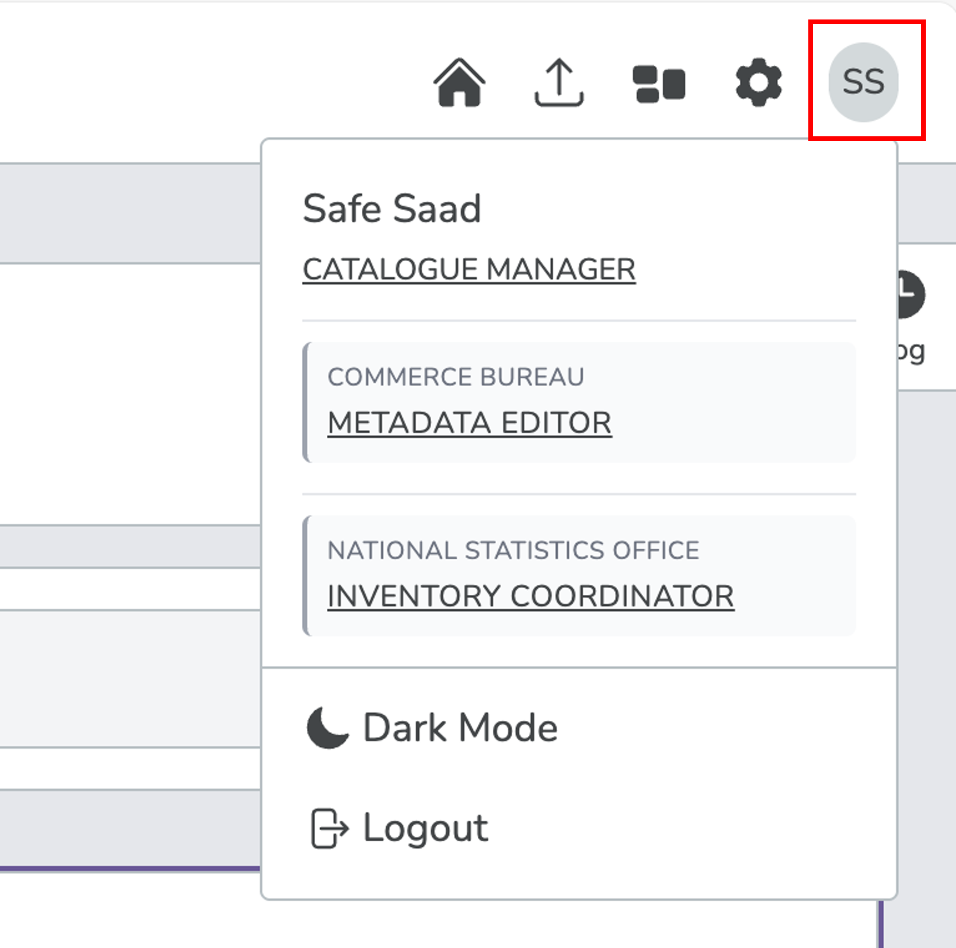Collapse the SS user avatar menu
Viewport: 956px width, 948px height.
[863, 82]
